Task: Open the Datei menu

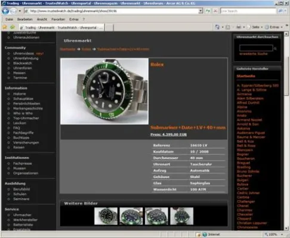Action: tap(9, 19)
